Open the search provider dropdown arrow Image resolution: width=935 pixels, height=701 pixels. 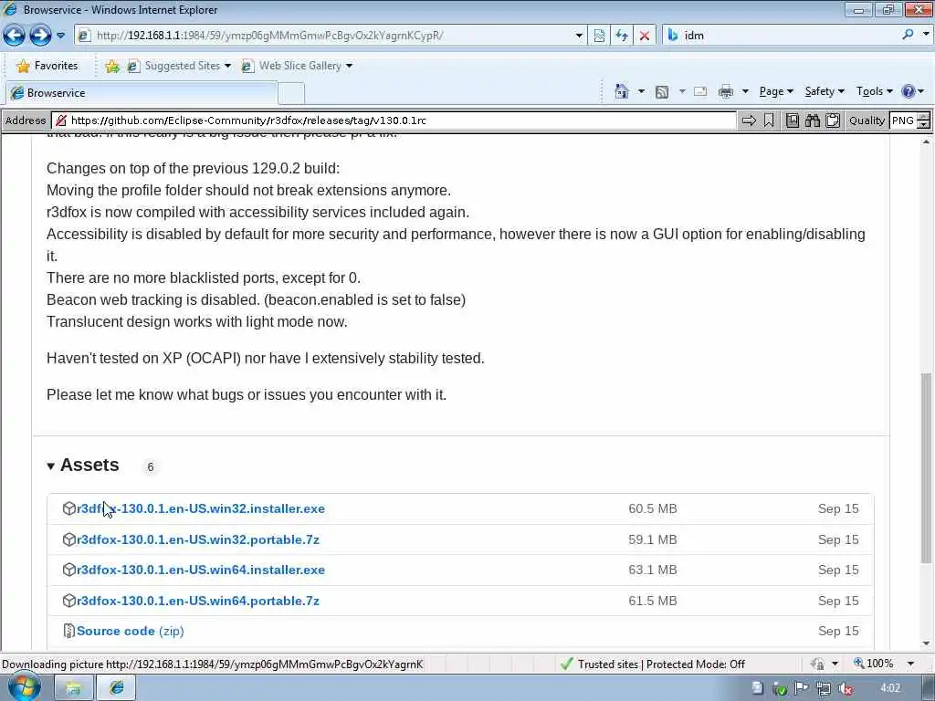[x=926, y=36]
